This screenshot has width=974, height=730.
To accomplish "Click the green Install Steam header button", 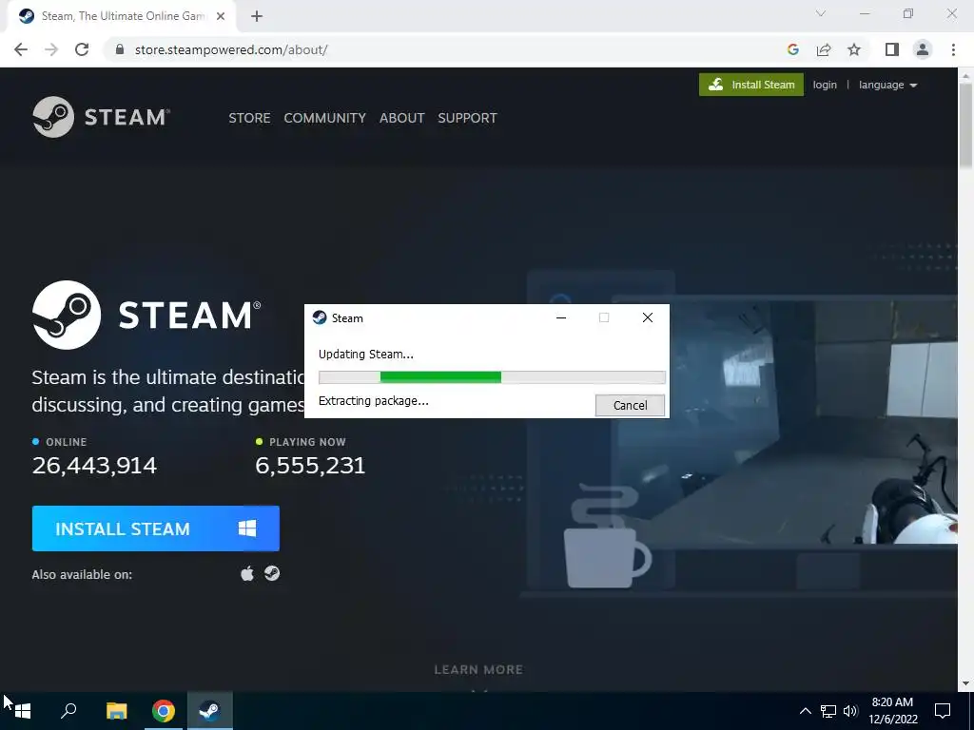I will [751, 85].
